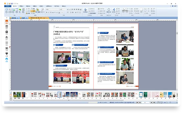Toggle Underline text formatting
The height and width of the screenshot is (113, 182).
point(51,12)
